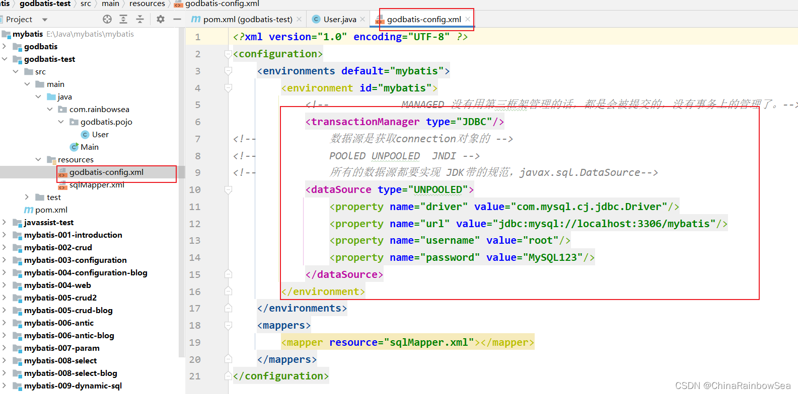Fold the configuration tag at line 2
Image resolution: width=798 pixels, height=394 pixels.
tap(228, 54)
